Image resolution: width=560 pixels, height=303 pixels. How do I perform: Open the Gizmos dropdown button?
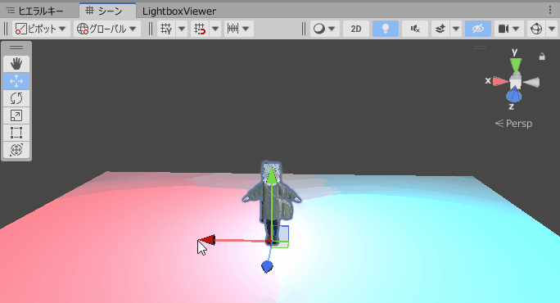click(552, 29)
